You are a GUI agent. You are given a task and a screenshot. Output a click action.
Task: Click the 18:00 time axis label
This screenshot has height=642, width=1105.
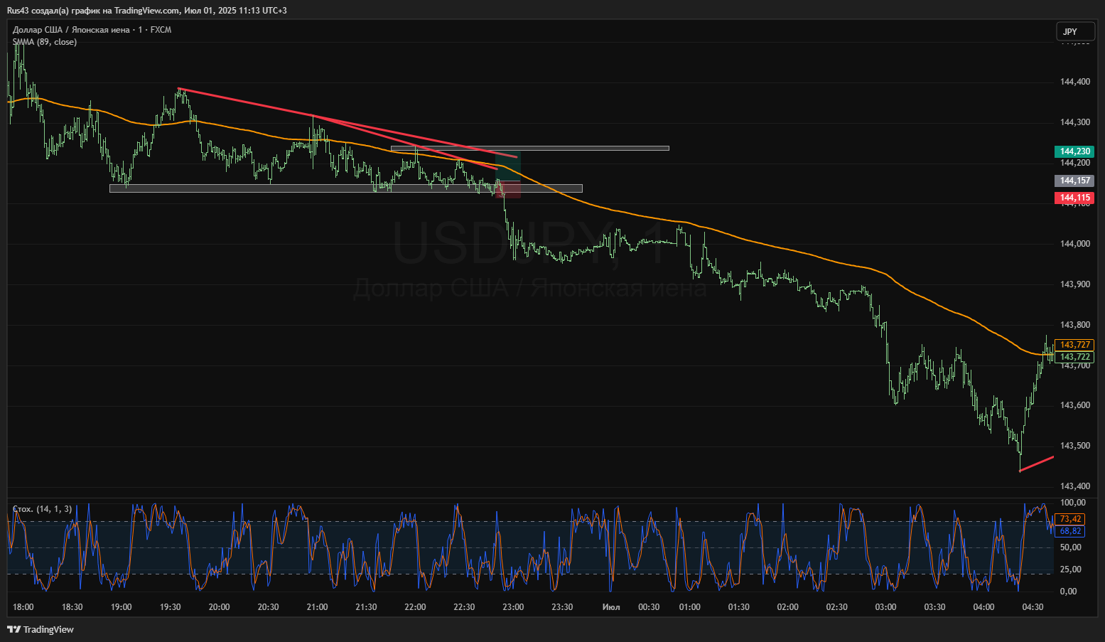(23, 607)
